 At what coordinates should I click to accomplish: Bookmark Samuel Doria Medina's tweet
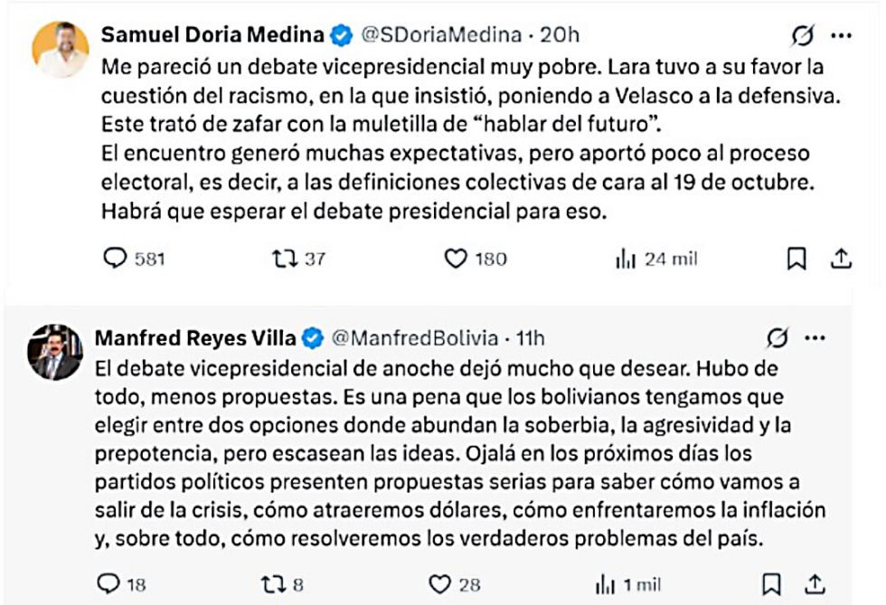point(796,260)
